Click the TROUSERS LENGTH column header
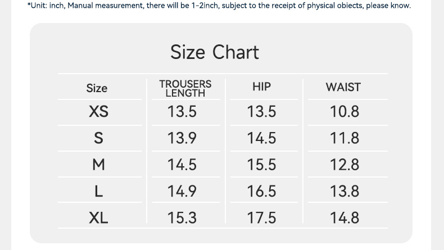Image resolution: width=444 pixels, height=250 pixels. (x=185, y=88)
